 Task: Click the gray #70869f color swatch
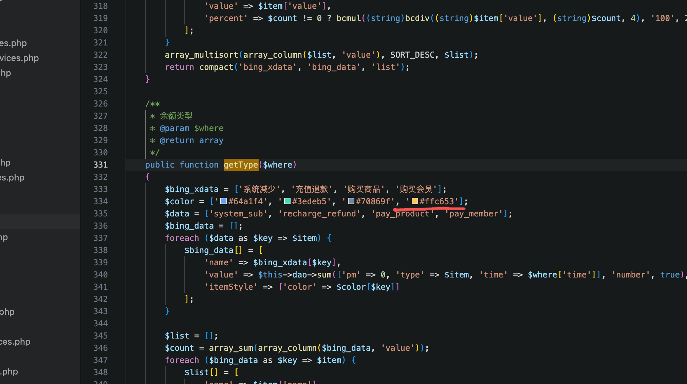tap(351, 201)
